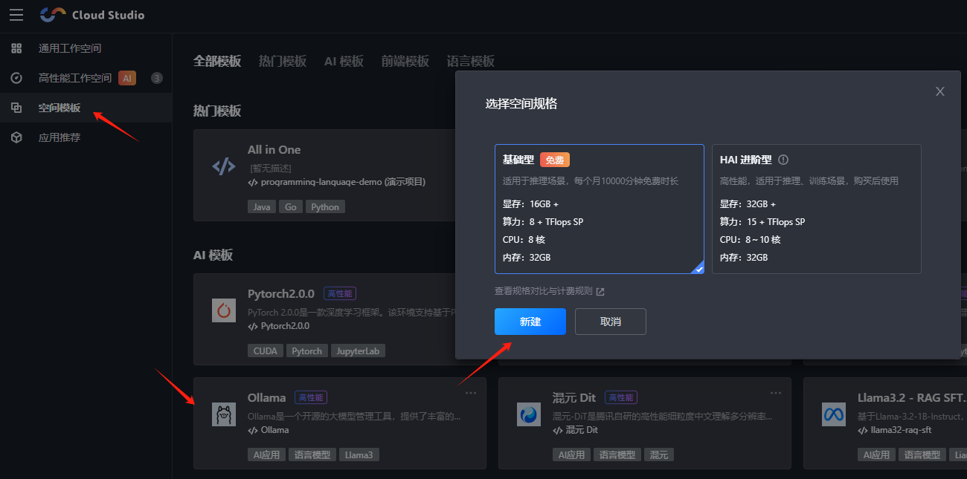Click the Llama3.2 RAG SFT template icon
This screenshot has width=967, height=479.
pos(833,414)
